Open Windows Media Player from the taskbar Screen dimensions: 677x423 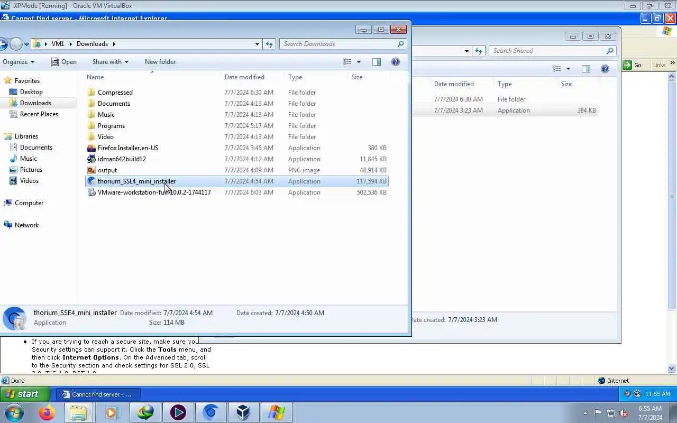click(112, 412)
